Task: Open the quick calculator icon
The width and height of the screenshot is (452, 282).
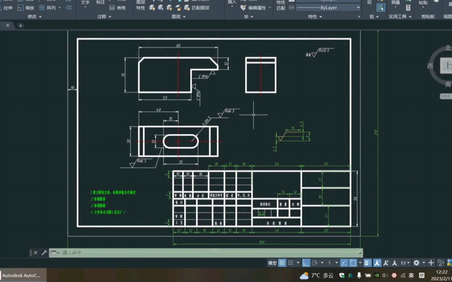Action: (408, 8)
